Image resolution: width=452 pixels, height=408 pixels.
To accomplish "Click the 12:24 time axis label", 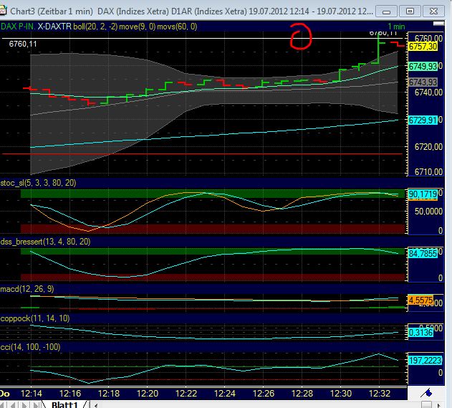I will tap(225, 393).
